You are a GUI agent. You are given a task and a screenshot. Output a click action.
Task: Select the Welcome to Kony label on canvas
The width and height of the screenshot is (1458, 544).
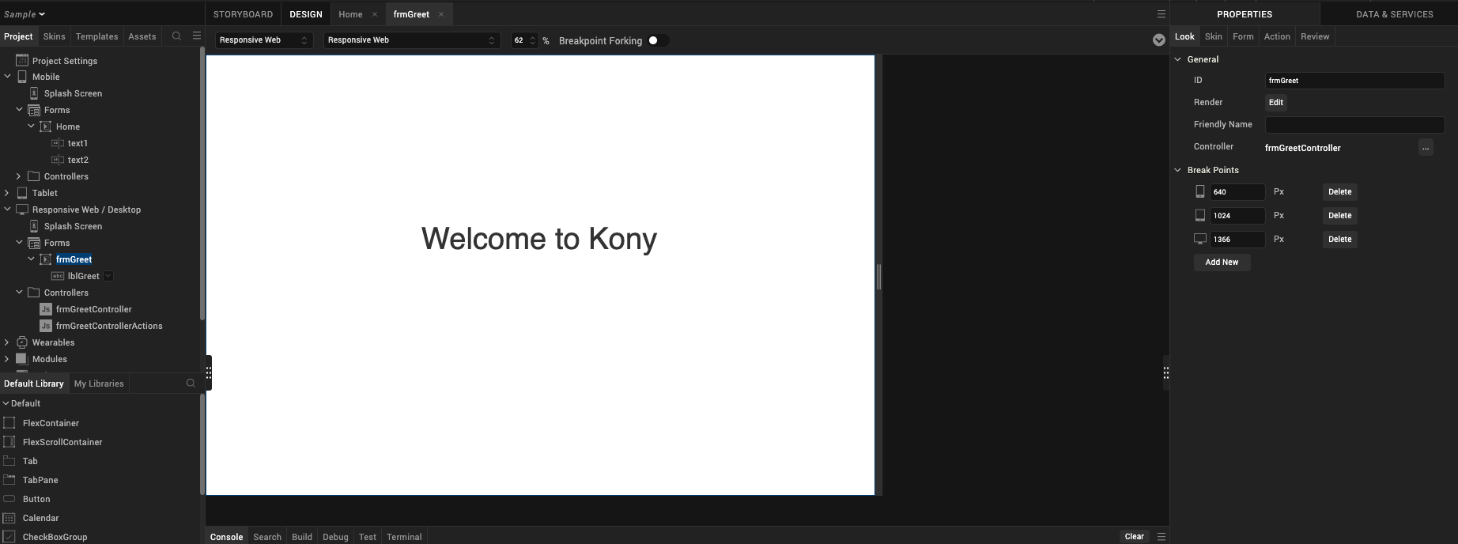click(539, 239)
